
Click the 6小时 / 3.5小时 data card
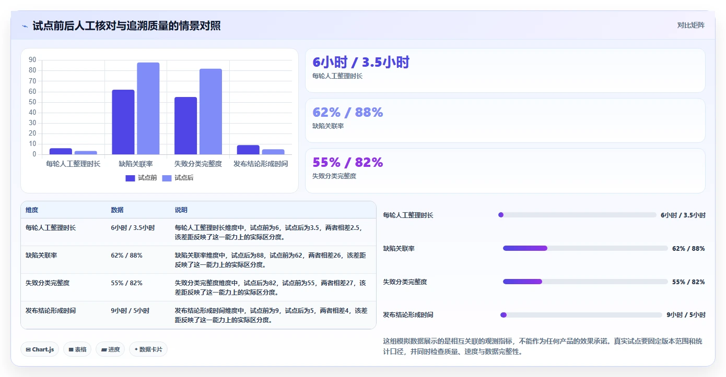505,70
